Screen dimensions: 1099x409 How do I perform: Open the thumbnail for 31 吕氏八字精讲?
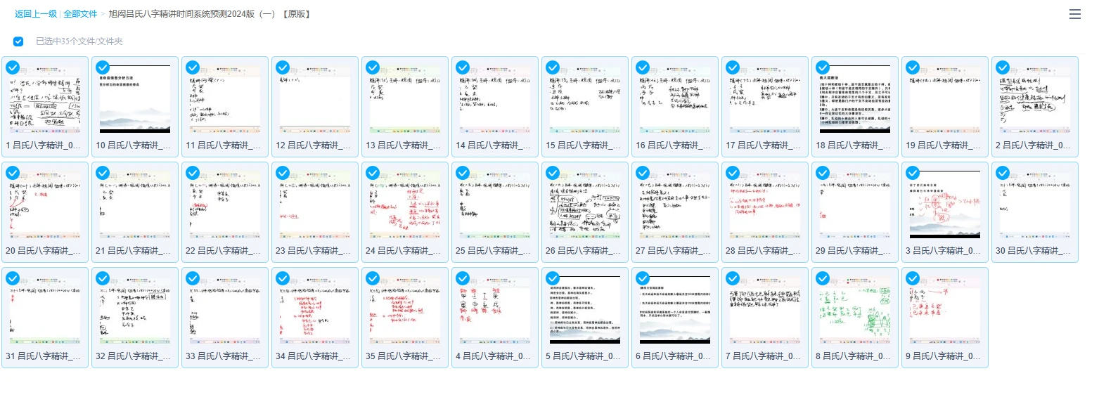44,313
